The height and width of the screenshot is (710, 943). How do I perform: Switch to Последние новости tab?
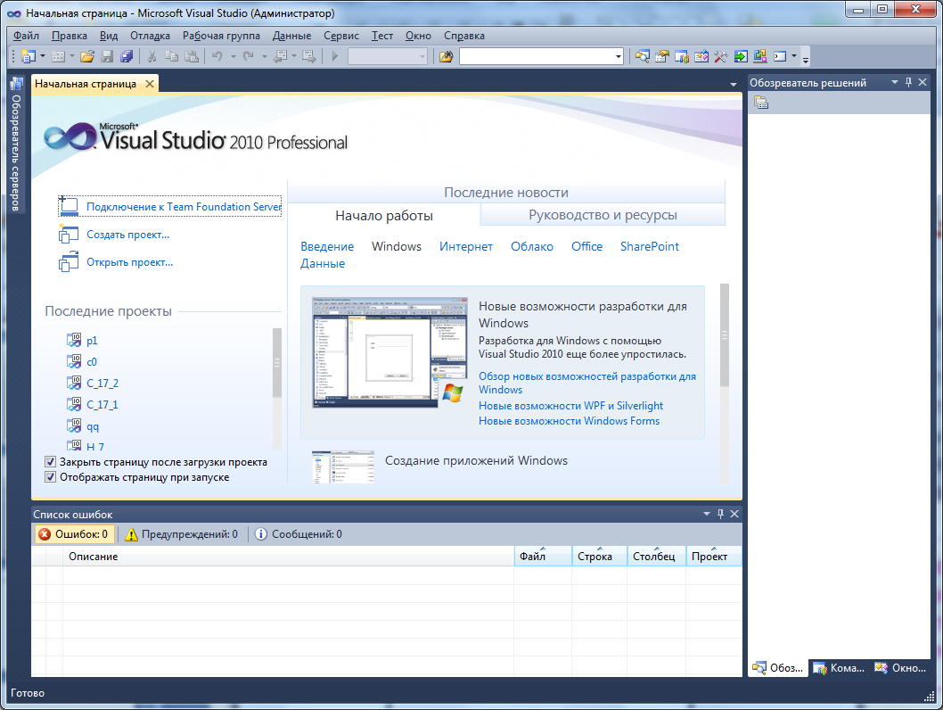[x=505, y=193]
